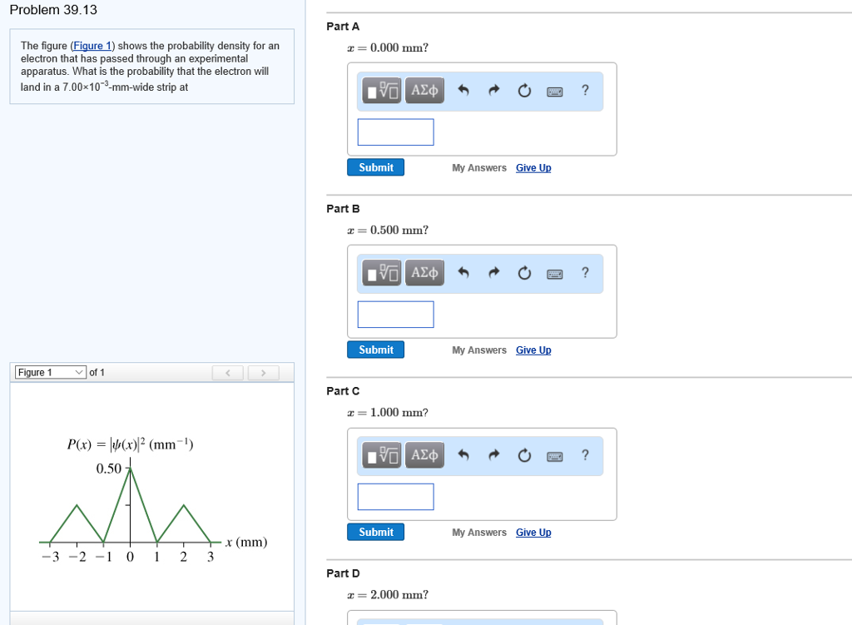Open the equation templates icon in Part C

tap(381, 455)
